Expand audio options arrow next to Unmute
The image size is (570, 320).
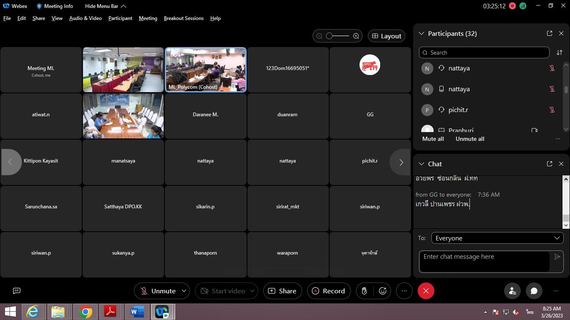(x=184, y=291)
